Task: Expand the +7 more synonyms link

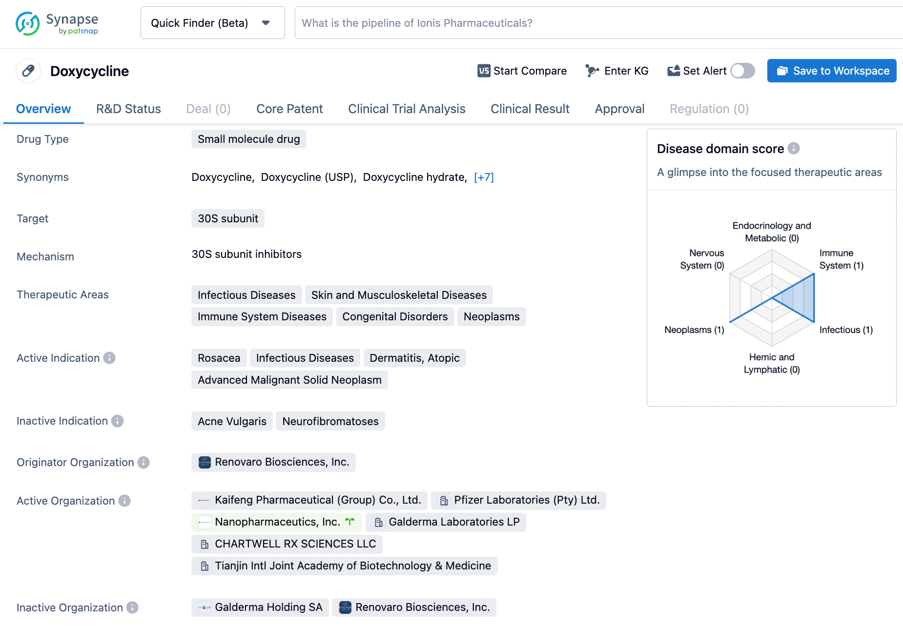Action: pos(484,177)
